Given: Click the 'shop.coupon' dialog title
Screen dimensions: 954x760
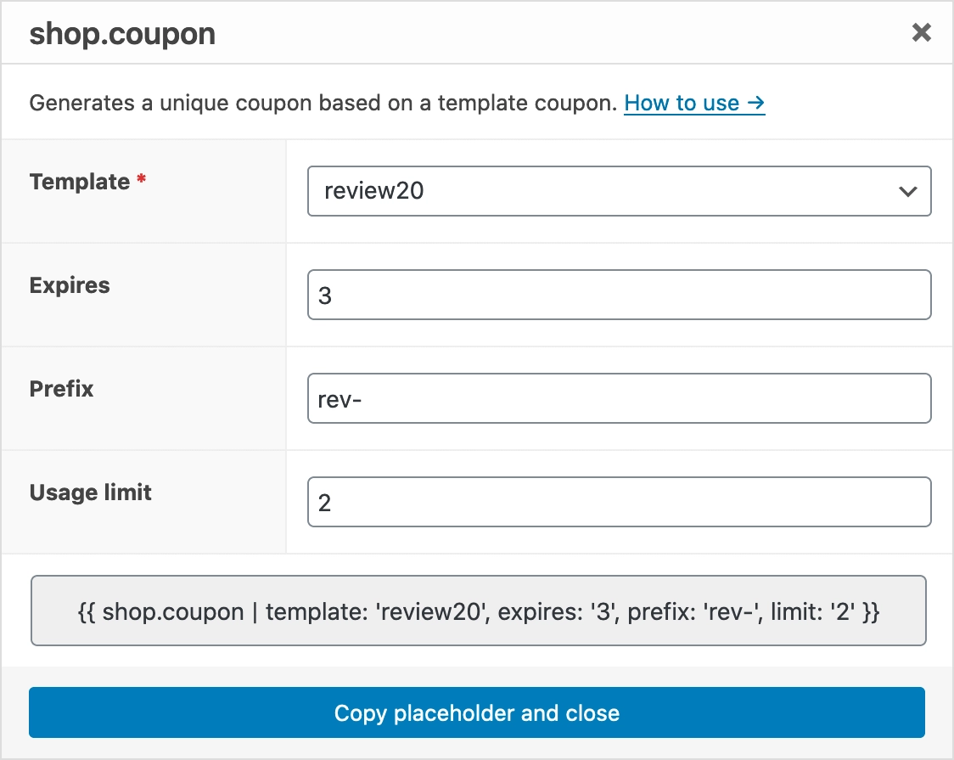Looking at the screenshot, I should pyautogui.click(x=122, y=34).
